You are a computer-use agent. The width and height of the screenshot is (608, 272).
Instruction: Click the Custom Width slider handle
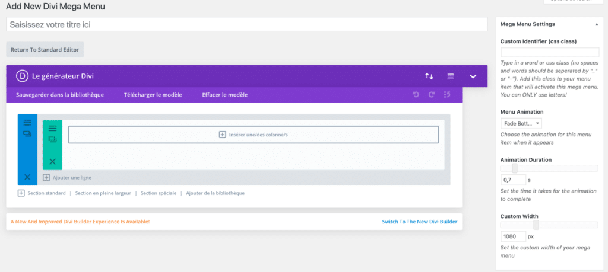[536, 225]
